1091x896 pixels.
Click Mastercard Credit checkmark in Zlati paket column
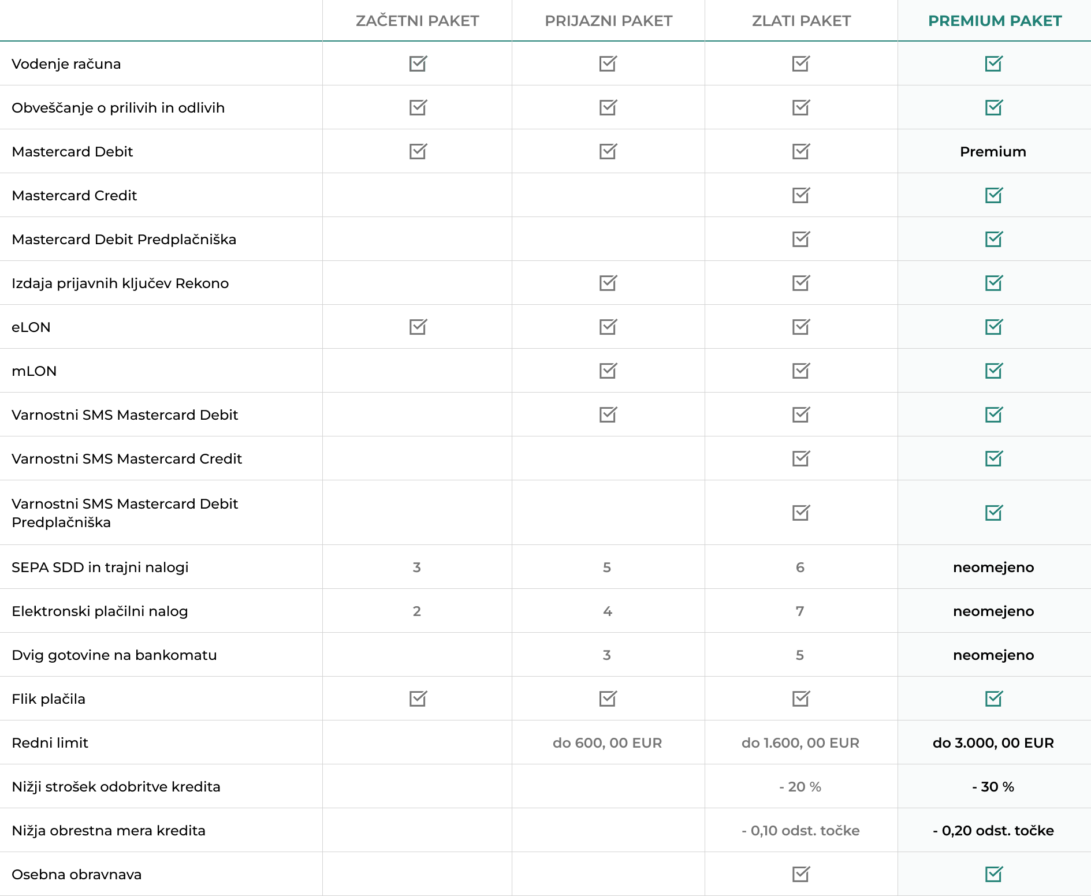click(800, 195)
